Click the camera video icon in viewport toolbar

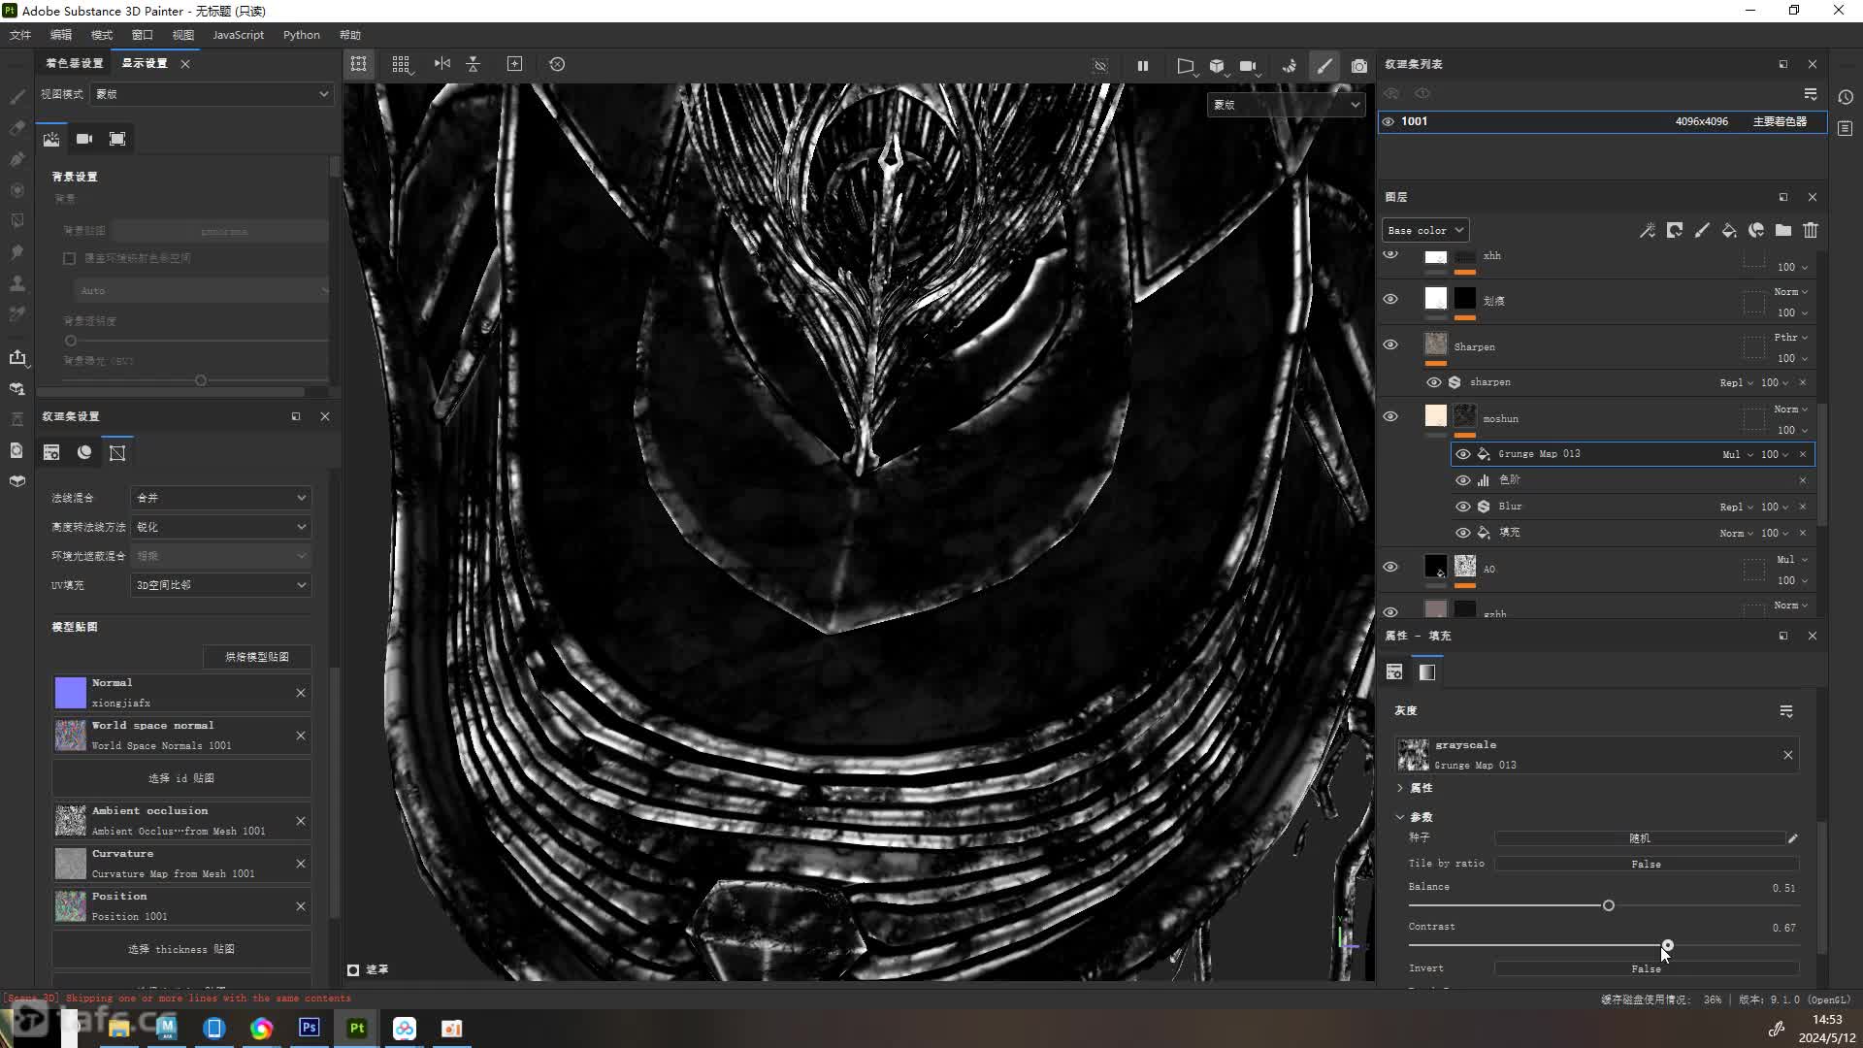[1248, 66]
